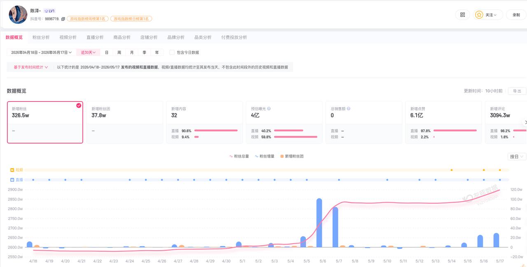The image size is (527, 267).
Task: Click the tall blue bar for 5/6
Action: [x=319, y=223]
